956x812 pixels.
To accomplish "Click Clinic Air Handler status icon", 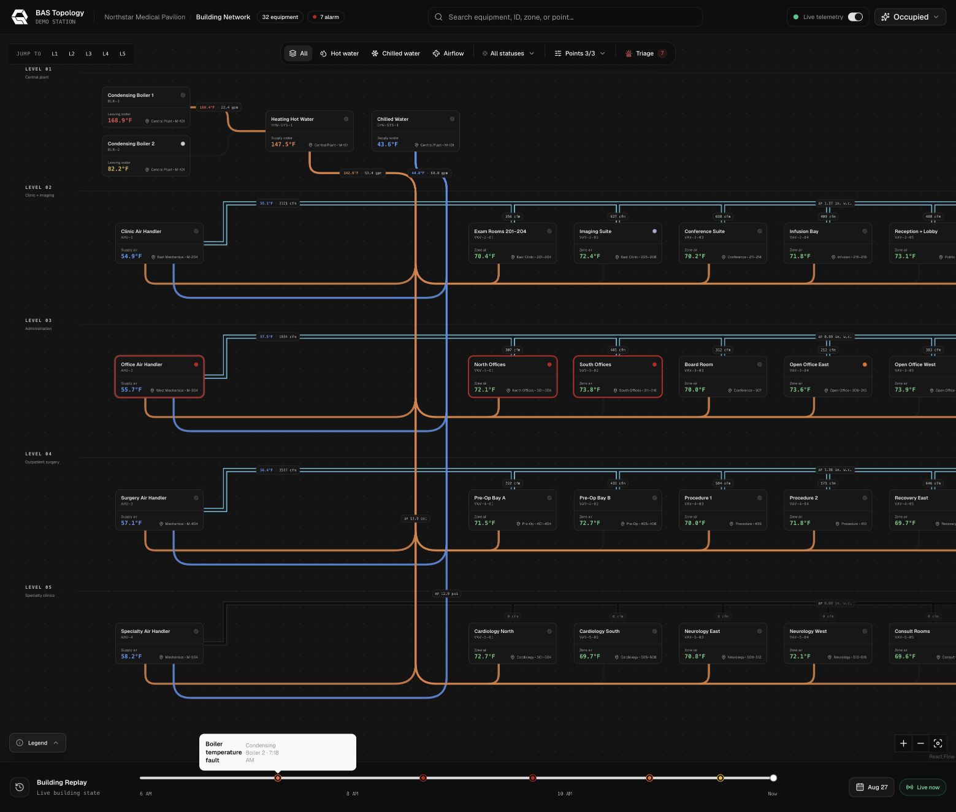I will (196, 231).
